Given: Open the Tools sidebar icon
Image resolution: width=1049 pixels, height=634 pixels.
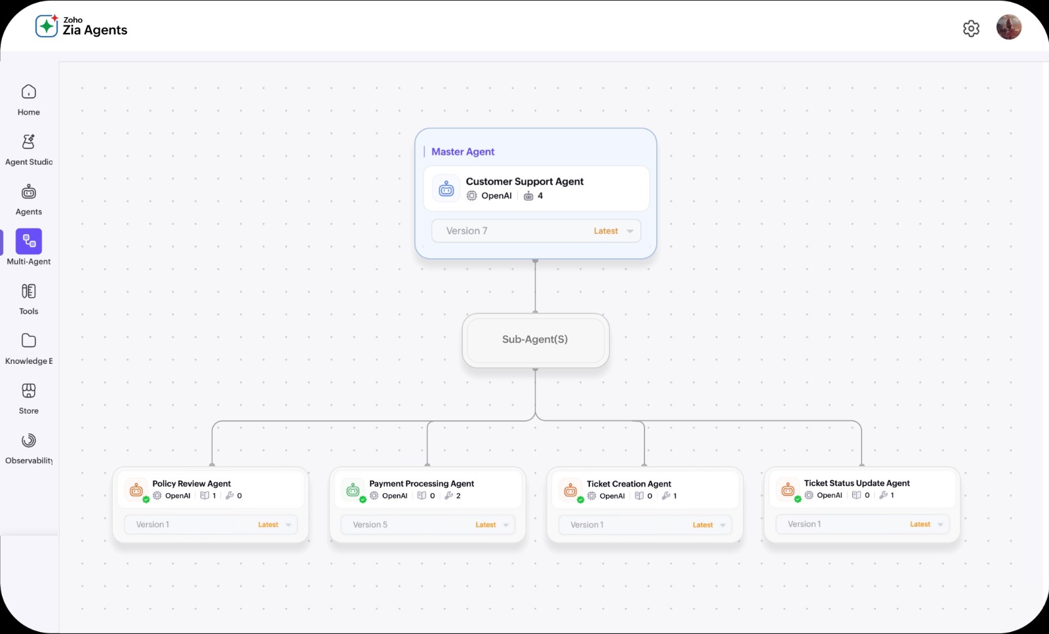Looking at the screenshot, I should pyautogui.click(x=29, y=291).
